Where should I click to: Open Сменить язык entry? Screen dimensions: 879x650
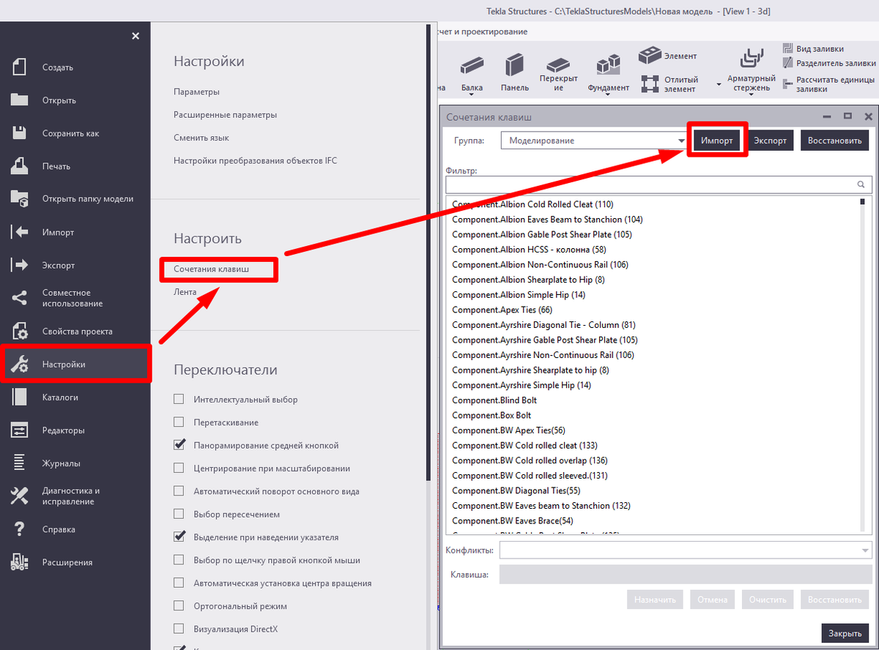201,138
